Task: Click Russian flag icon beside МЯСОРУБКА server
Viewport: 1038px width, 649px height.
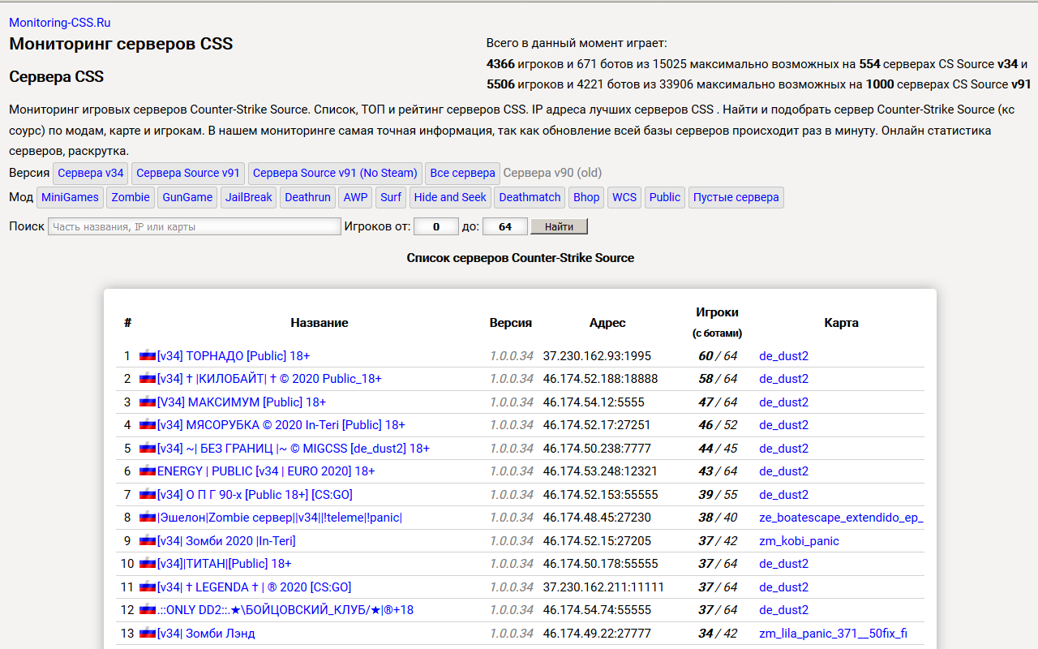Action: click(x=148, y=425)
